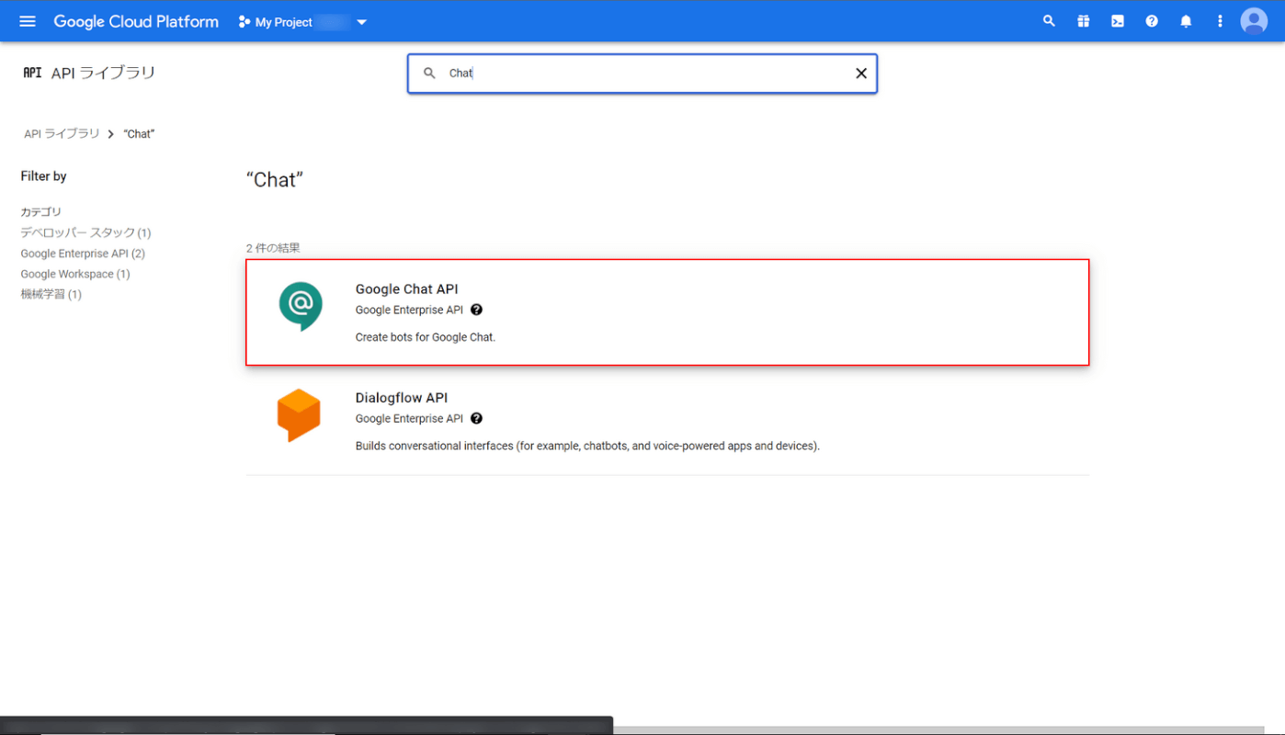The height and width of the screenshot is (735, 1285).
Task: Filter by Google Workspace (1)
Action: click(75, 274)
